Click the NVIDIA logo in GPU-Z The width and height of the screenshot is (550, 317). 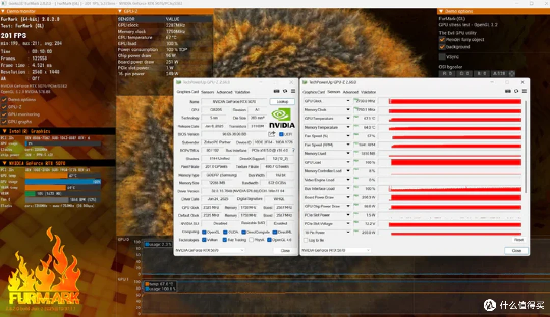282,118
